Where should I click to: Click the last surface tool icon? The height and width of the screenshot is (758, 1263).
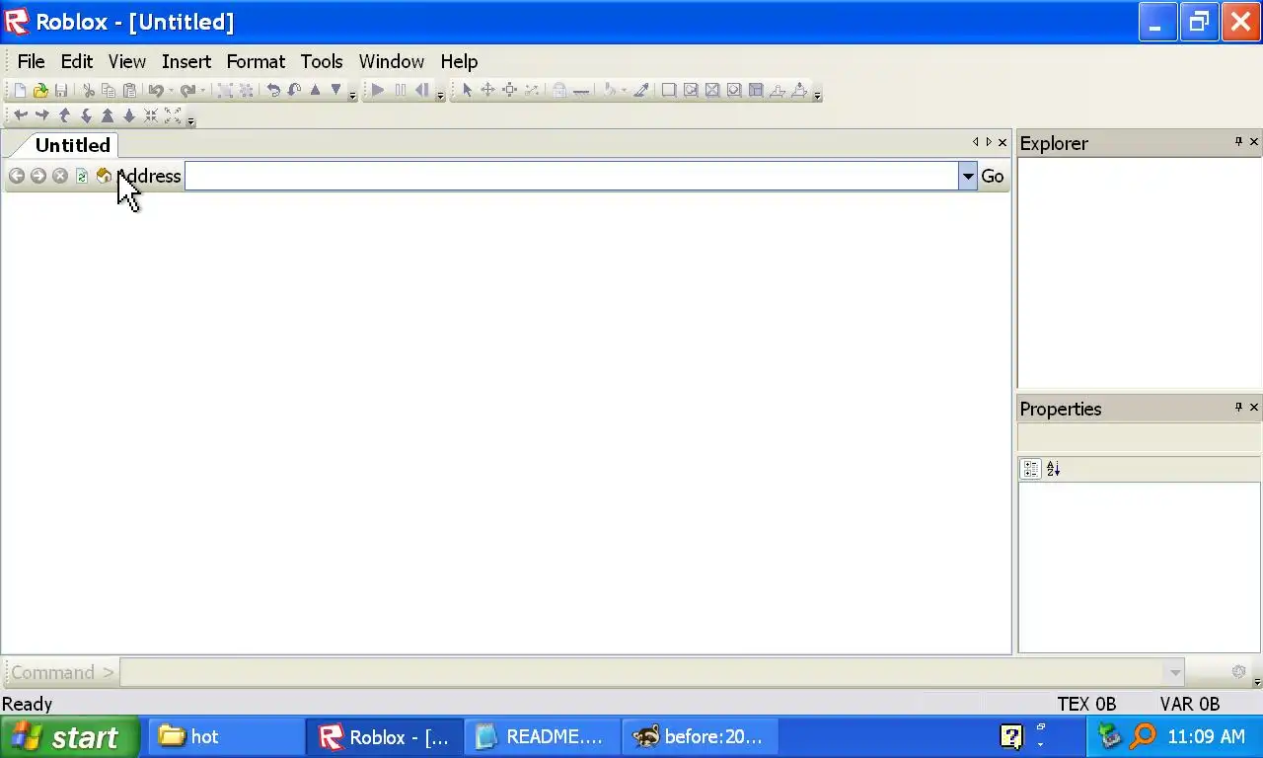tap(799, 90)
